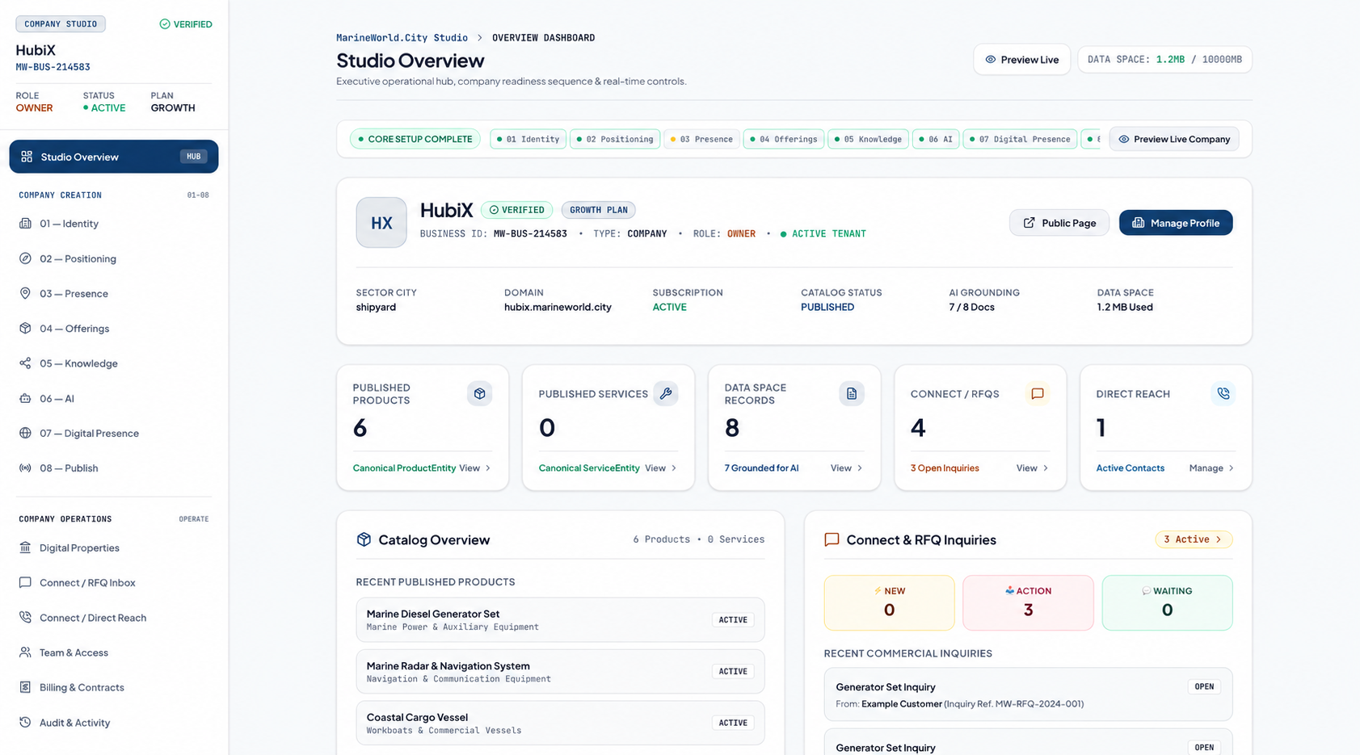
Task: Select the 03 Presence setup step chip
Action: tap(701, 139)
